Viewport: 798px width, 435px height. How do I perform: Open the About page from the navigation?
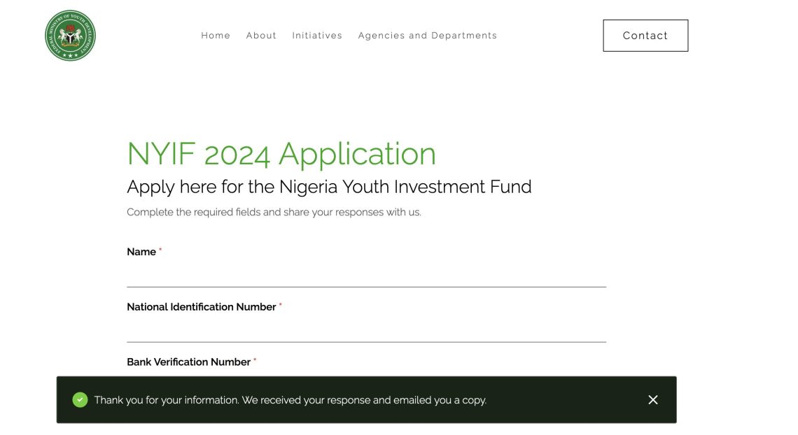click(261, 35)
